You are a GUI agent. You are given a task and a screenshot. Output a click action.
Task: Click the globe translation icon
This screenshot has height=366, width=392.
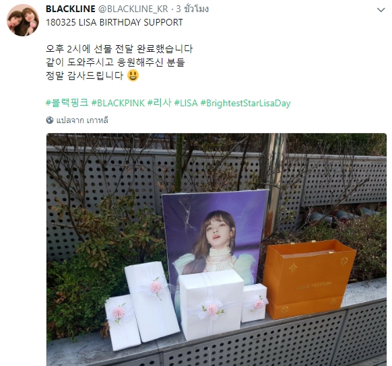(x=50, y=120)
